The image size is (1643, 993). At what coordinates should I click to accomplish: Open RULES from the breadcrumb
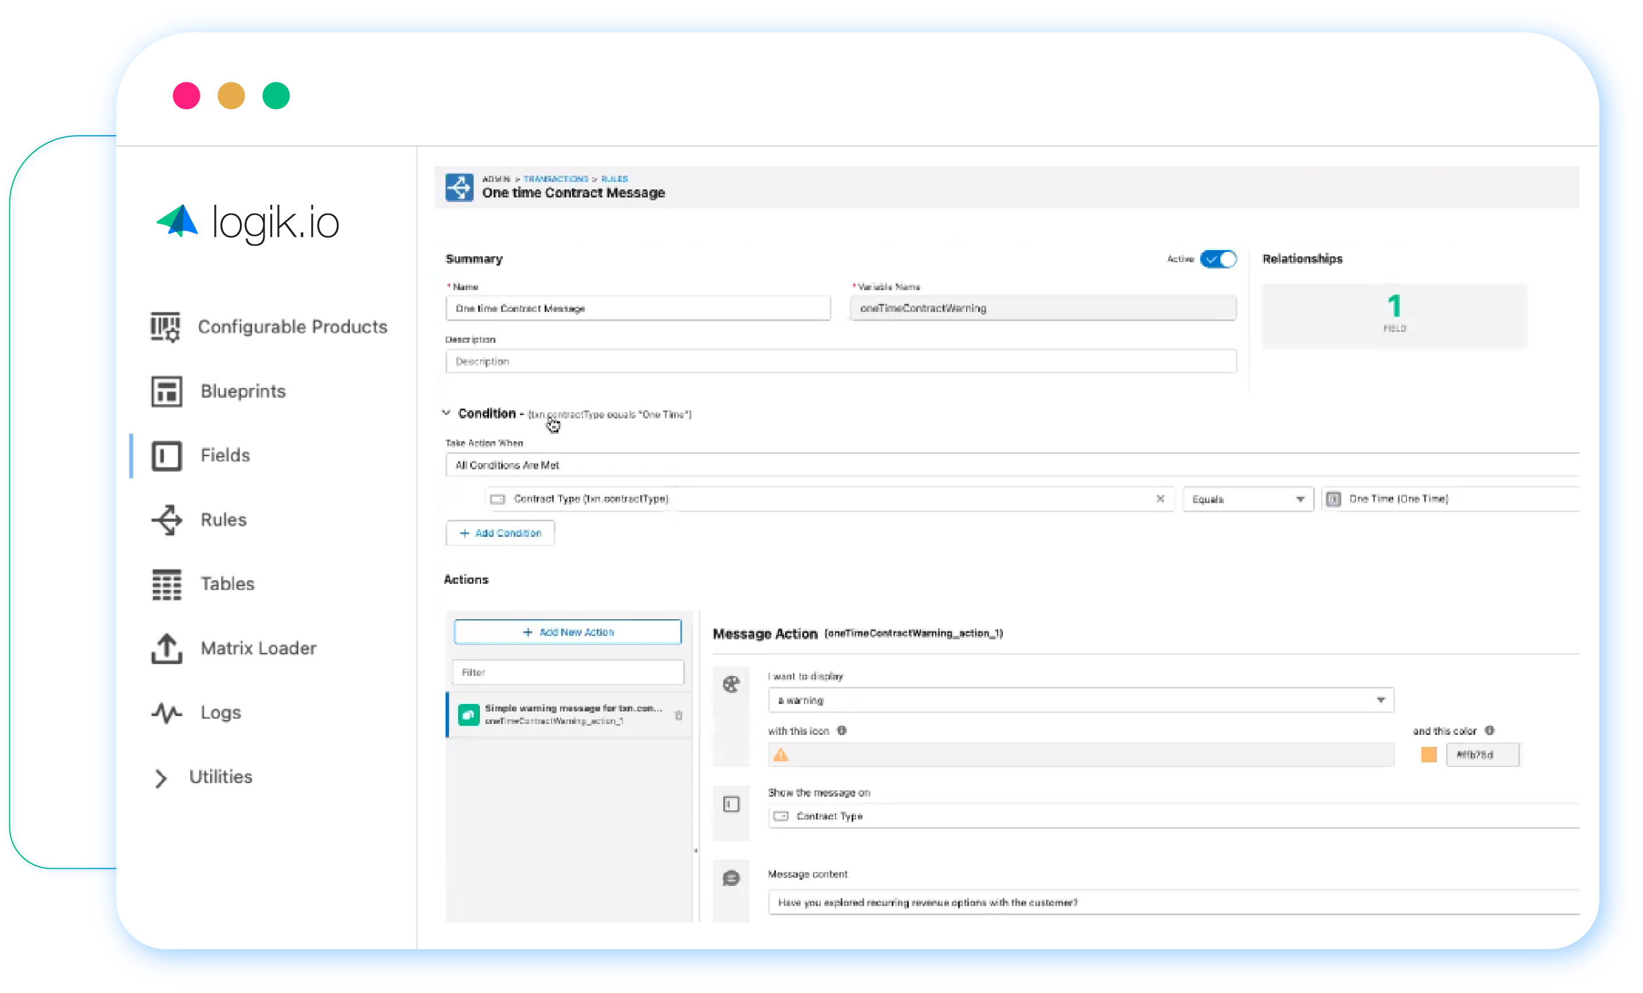(613, 179)
